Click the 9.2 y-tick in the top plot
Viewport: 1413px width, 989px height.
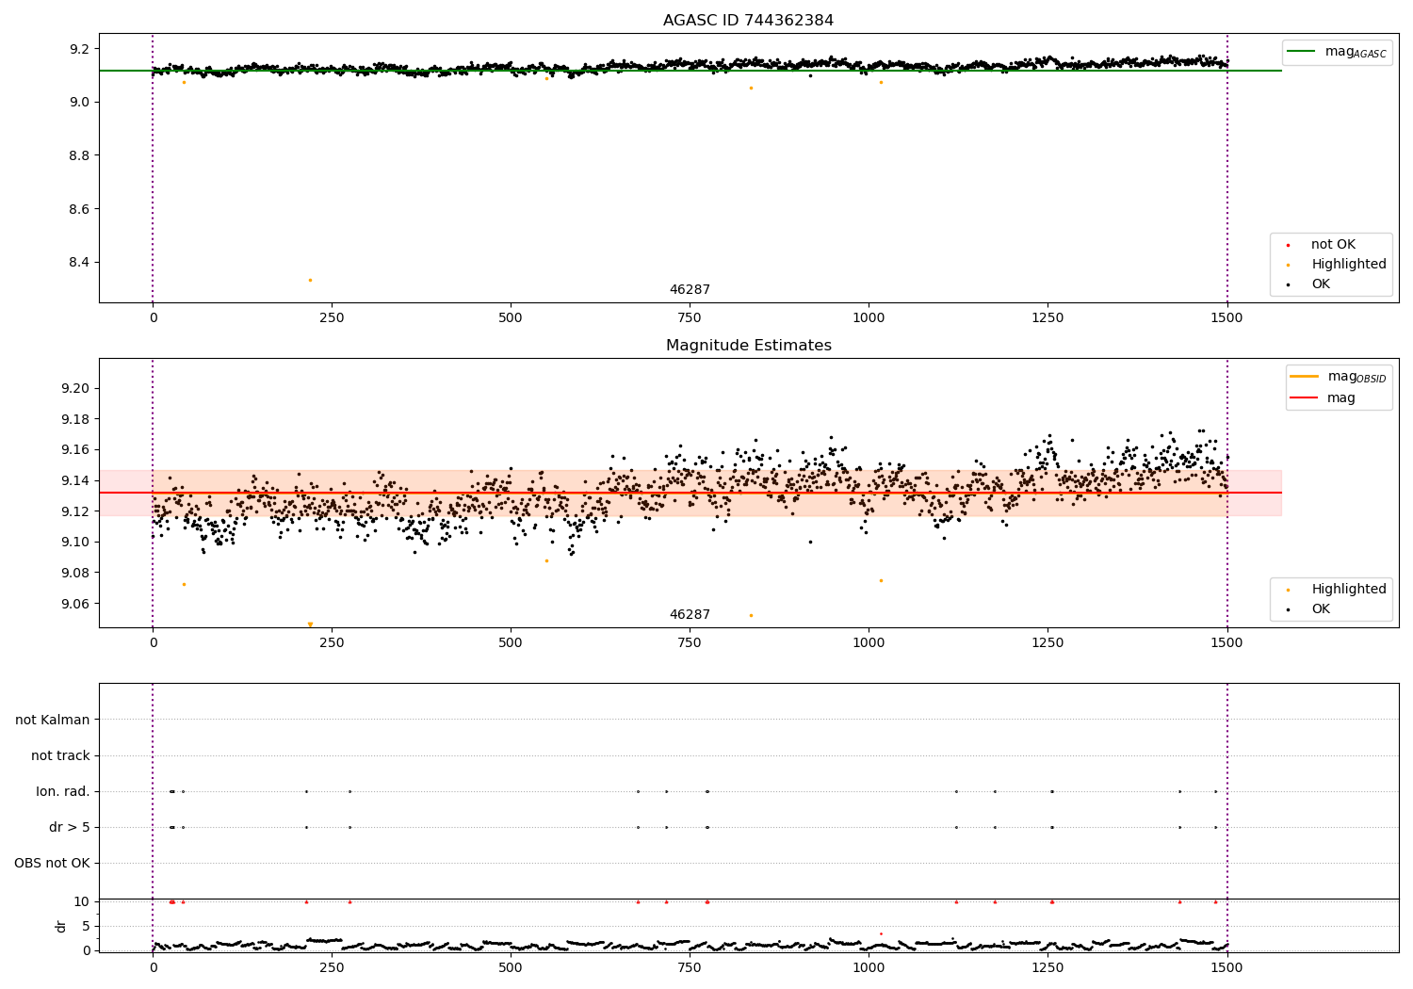tap(79, 49)
